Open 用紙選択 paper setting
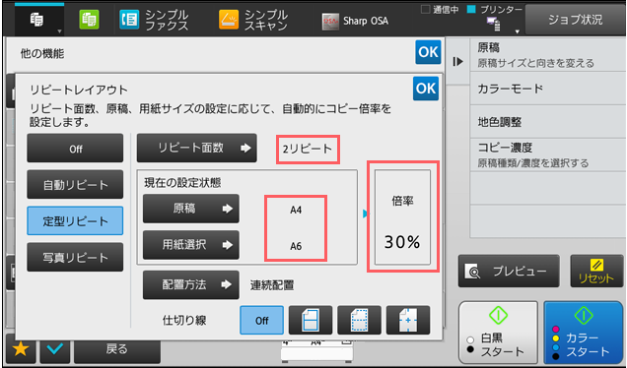Screen dimensions: 627x368 coord(191,245)
